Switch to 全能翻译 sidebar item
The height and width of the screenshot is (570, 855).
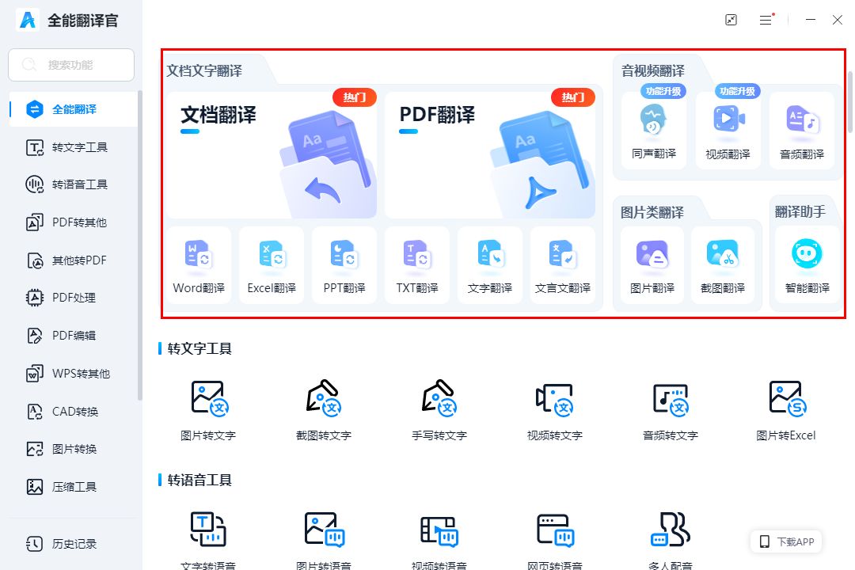coord(73,109)
